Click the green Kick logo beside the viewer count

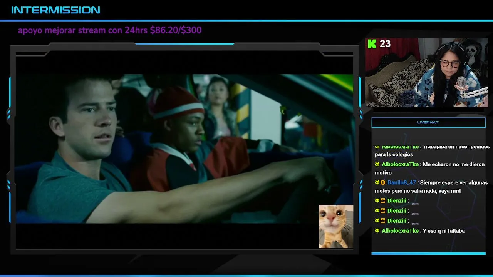[372, 44]
